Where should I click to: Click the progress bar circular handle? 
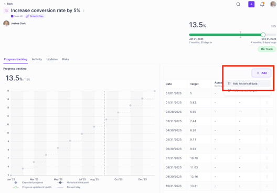263,35
